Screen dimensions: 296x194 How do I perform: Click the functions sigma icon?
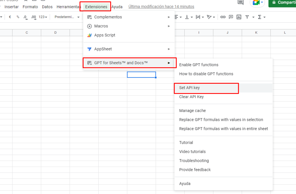tap(260, 17)
